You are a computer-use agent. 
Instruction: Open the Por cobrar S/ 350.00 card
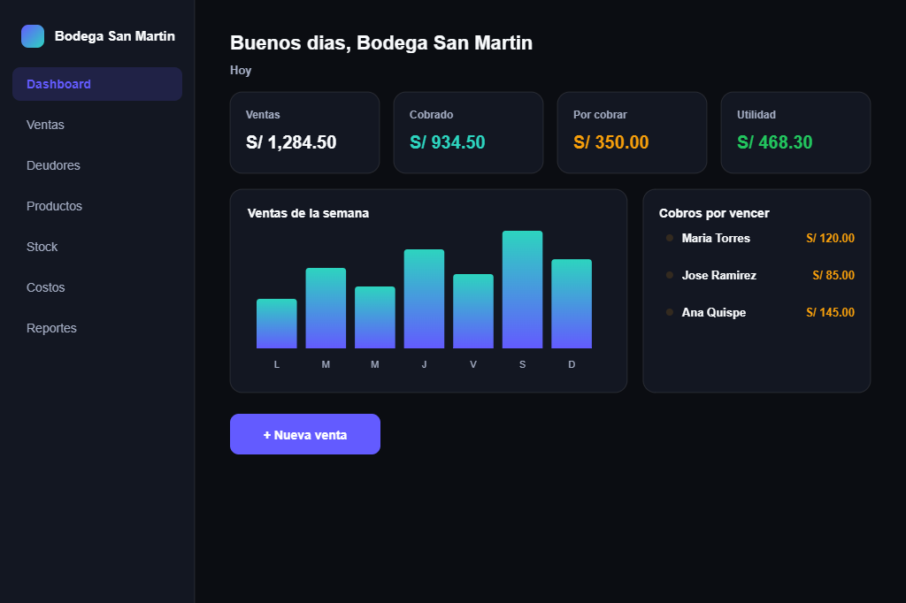point(632,133)
